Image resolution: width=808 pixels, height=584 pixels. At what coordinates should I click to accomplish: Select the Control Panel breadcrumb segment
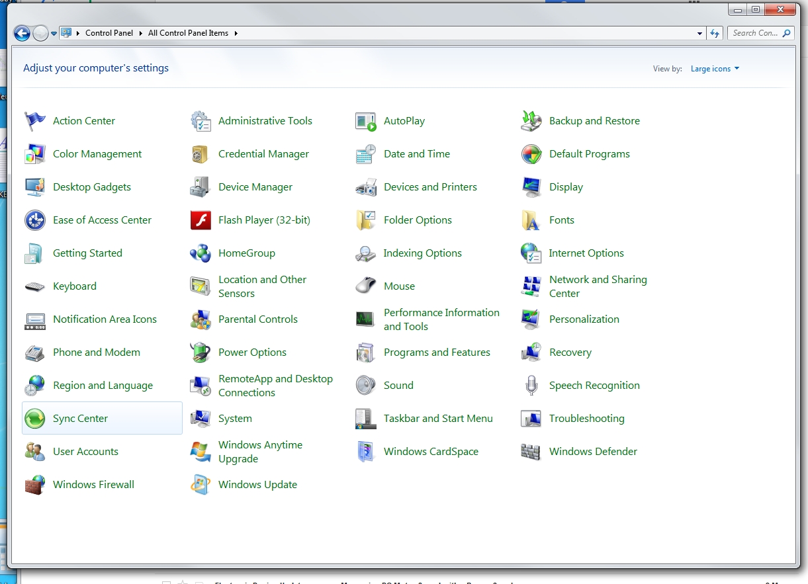[x=109, y=33]
